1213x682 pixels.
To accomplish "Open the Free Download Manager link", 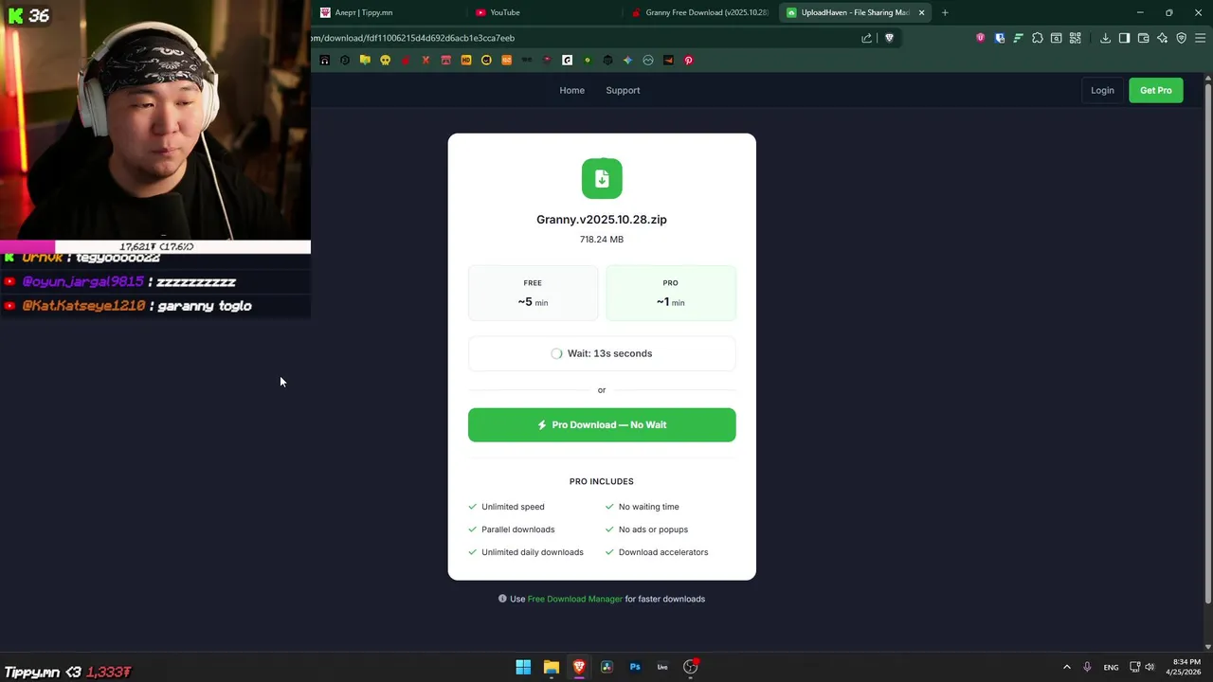I will pyautogui.click(x=575, y=599).
